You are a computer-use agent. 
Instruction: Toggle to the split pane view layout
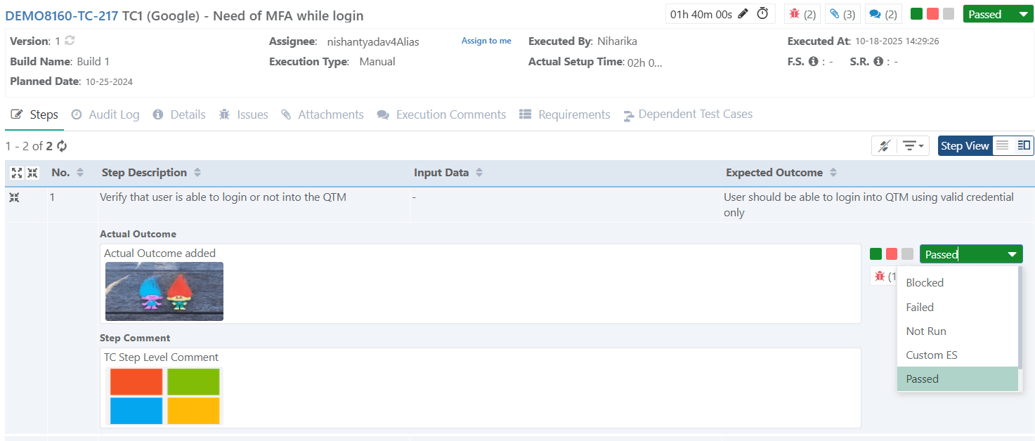1024,145
